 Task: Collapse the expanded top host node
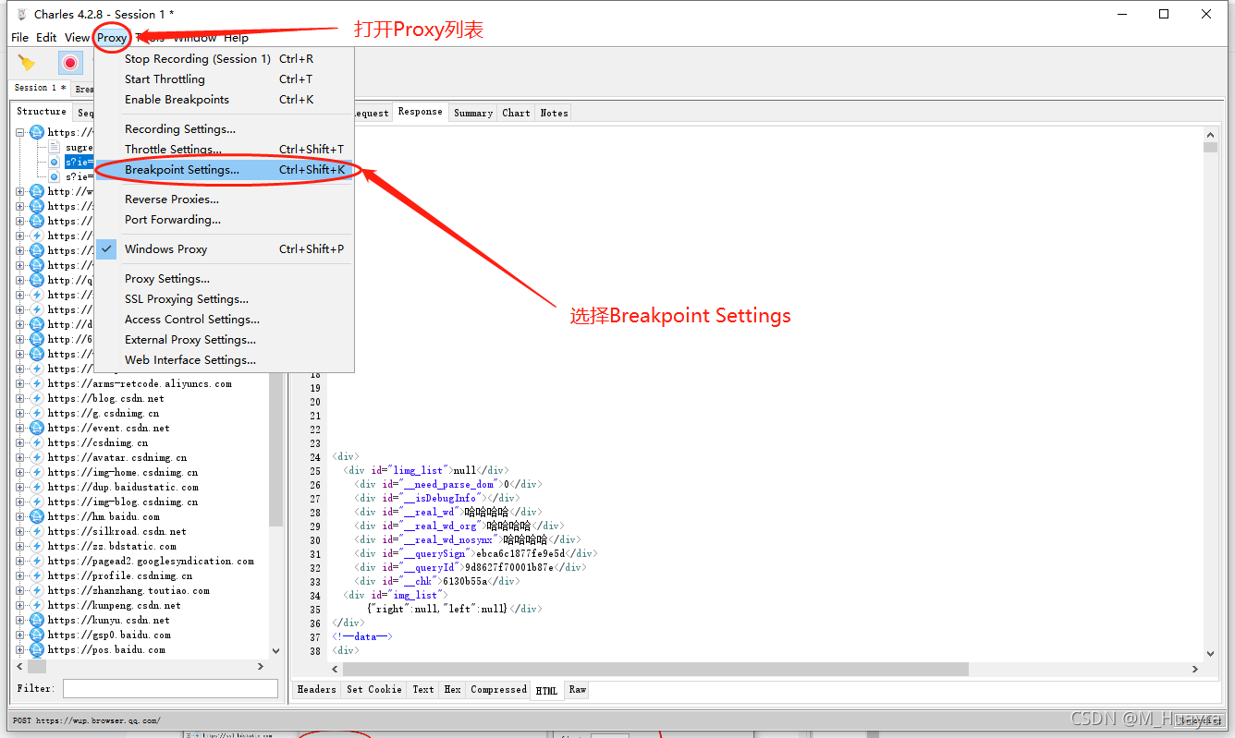[20, 132]
